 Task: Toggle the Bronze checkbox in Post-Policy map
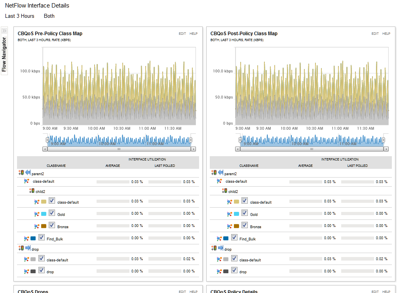(x=244, y=225)
